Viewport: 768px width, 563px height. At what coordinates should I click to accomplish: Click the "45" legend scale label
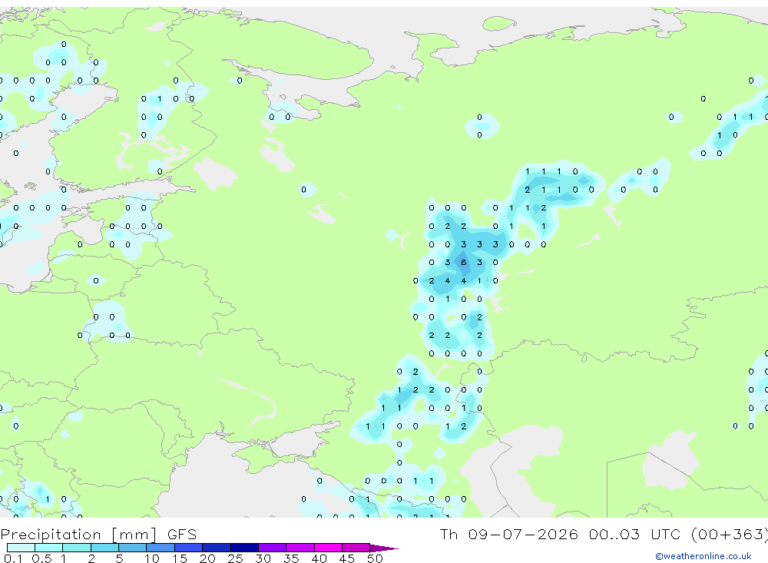[x=347, y=558]
